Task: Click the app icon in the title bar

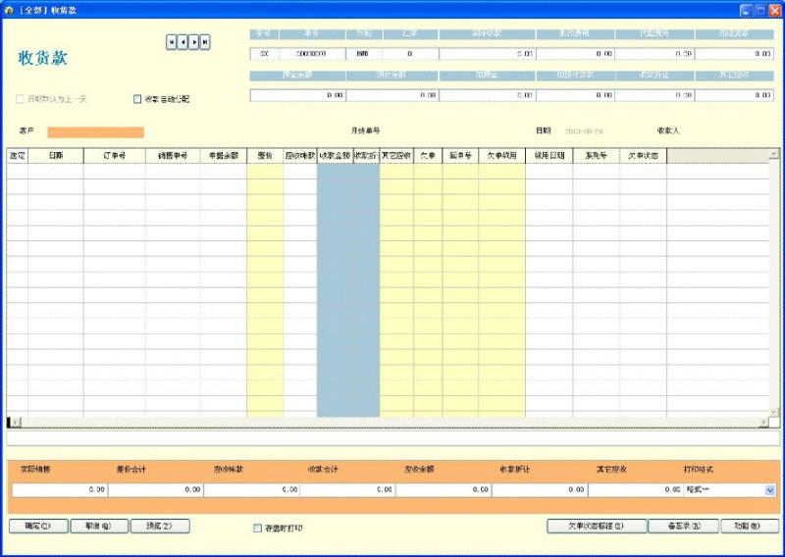Action: pos(9,8)
